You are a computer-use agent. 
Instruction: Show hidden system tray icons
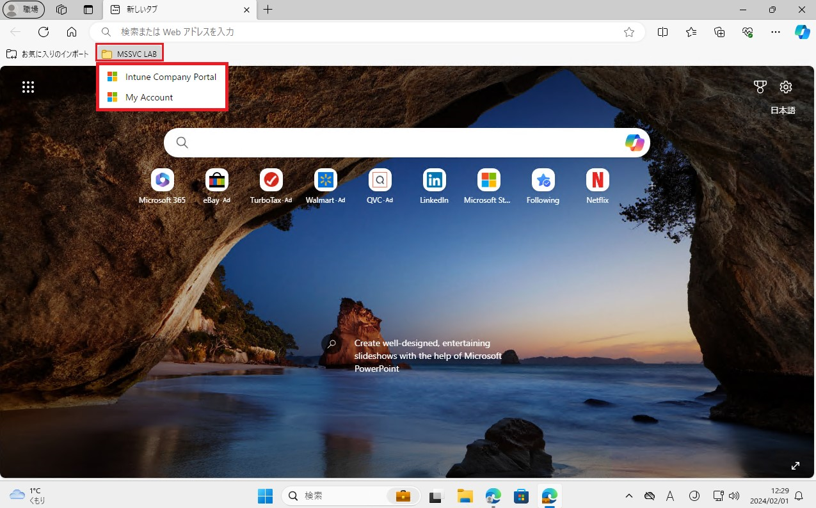tap(628, 496)
